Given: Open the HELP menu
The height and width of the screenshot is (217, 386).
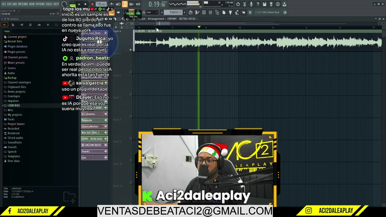Looking at the screenshot, I should click(56, 4).
